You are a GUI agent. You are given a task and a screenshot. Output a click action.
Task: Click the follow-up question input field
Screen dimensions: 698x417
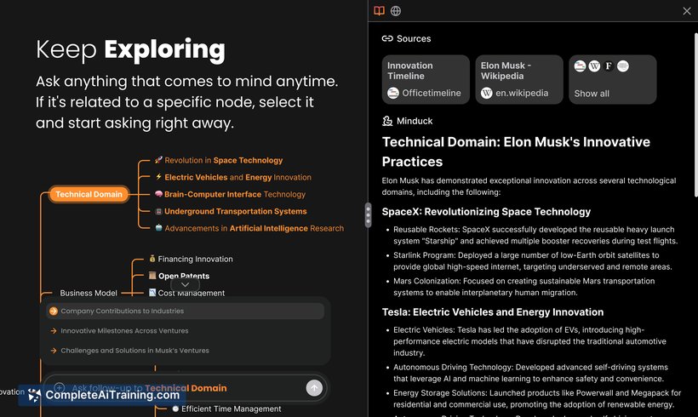(185, 388)
